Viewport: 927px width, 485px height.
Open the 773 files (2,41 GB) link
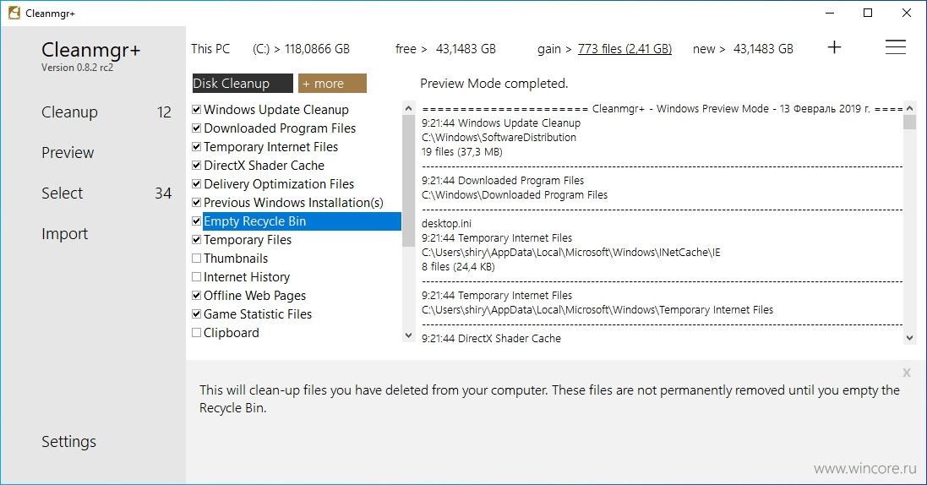[x=624, y=49]
